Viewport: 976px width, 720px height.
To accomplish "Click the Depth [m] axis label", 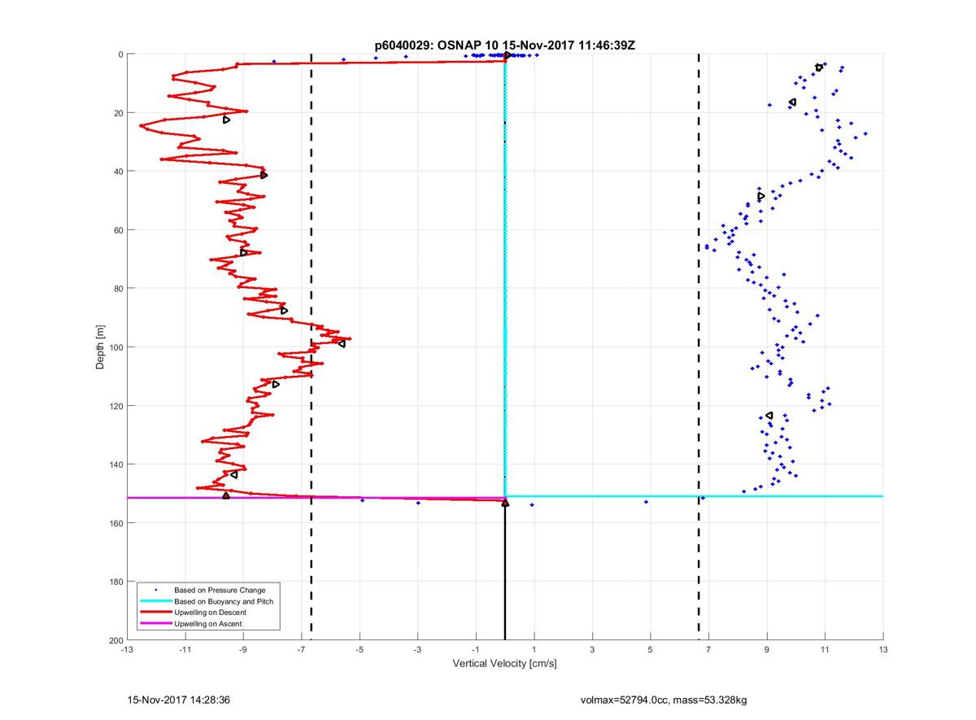I will click(101, 347).
